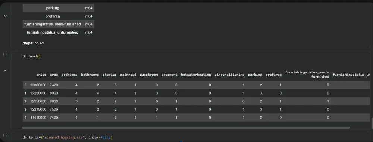The width and height of the screenshot is (373, 142).
Task: Select the 'airconditioning' column header
Action: click(229, 75)
